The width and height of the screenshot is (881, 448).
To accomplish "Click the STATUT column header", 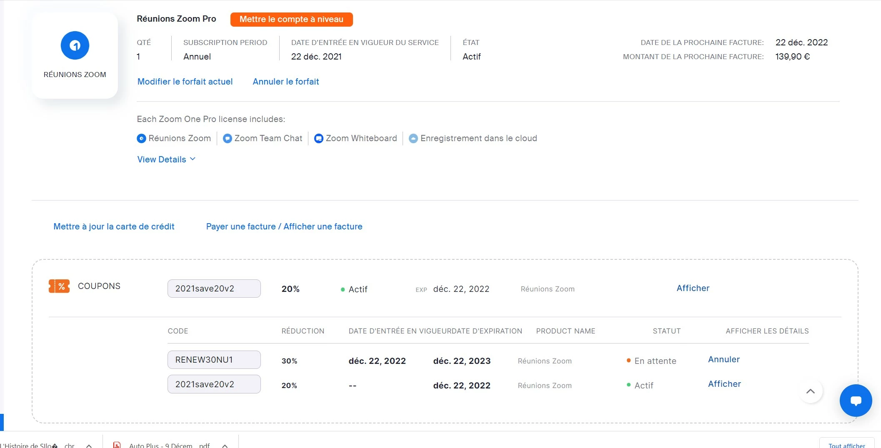I will pos(666,331).
